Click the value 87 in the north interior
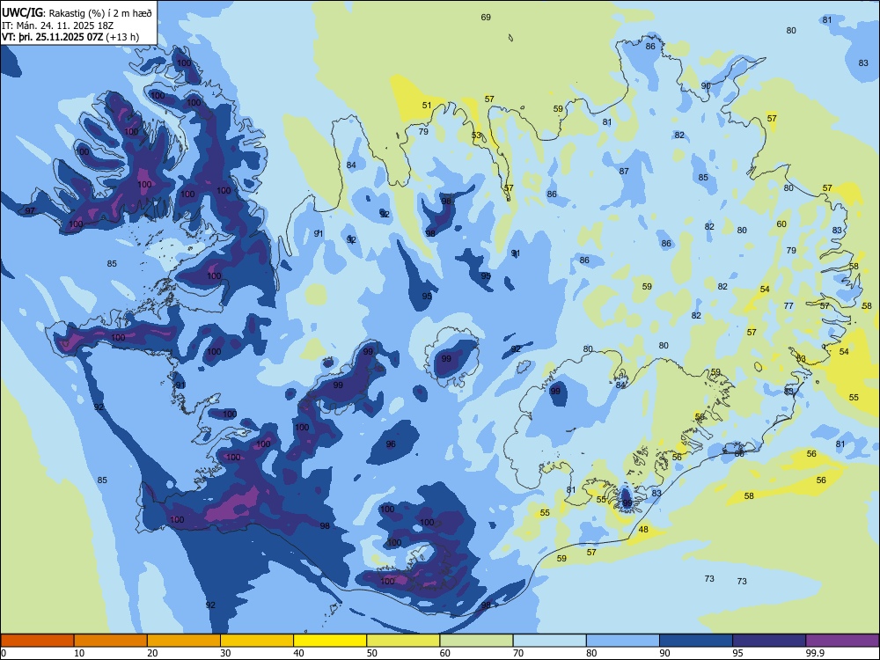This screenshot has height=660, width=880. (x=624, y=172)
